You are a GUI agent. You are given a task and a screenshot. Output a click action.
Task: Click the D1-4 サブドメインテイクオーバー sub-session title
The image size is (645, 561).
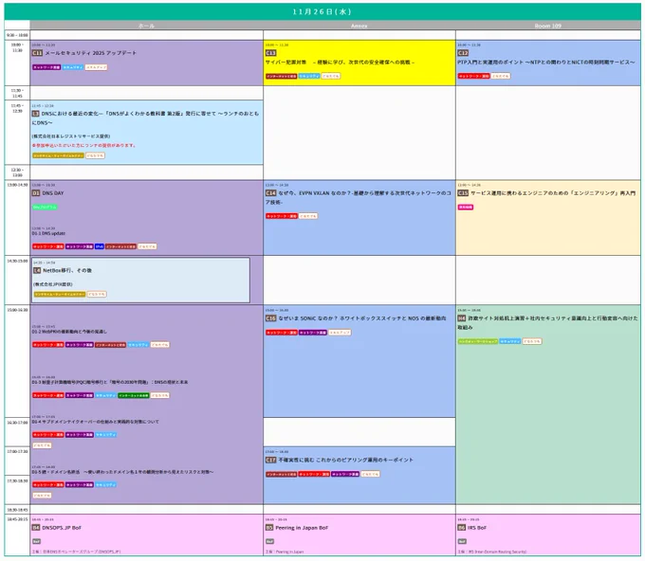(96, 422)
